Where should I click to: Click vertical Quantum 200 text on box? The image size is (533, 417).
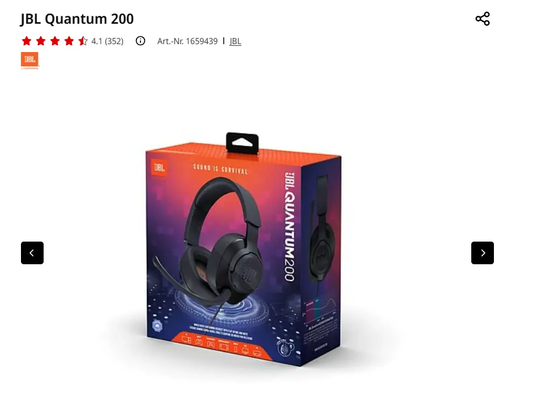pyautogui.click(x=289, y=227)
